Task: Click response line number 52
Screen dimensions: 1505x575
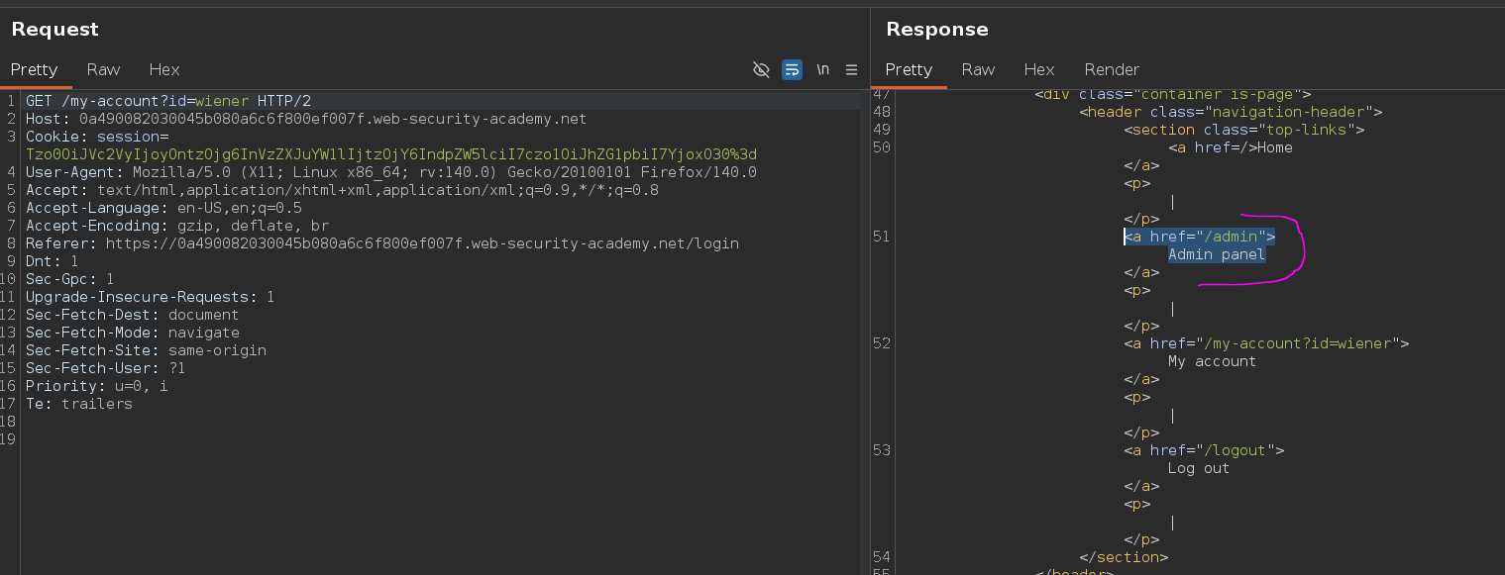Action: [x=882, y=343]
